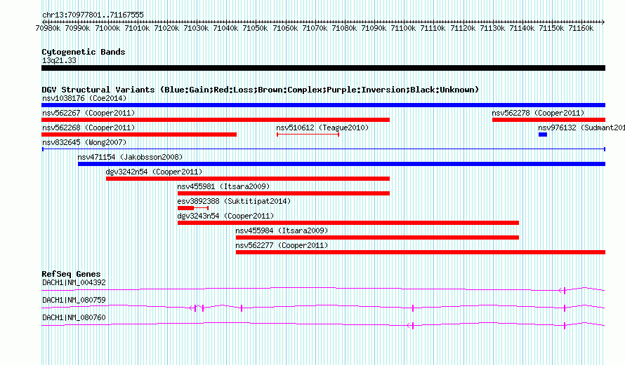The image size is (625, 365).
Task: Click the red nsv455984 loss bar
Action: (x=377, y=237)
